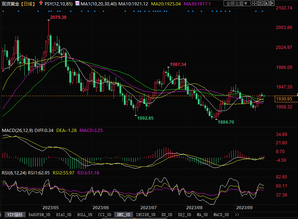298x219 pixels.
Task: Click the PSY(12,10,85) indicator label
Action: pos(58,4)
